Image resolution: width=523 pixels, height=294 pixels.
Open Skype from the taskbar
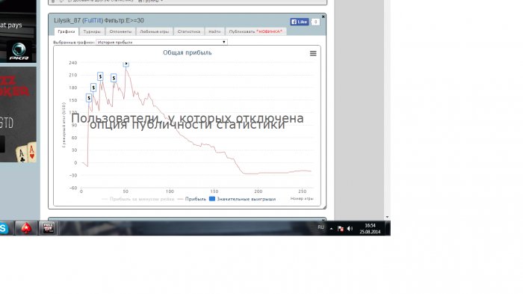point(4,228)
